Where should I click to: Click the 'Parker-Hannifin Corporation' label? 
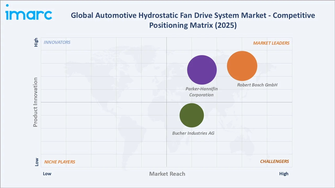(202, 92)
